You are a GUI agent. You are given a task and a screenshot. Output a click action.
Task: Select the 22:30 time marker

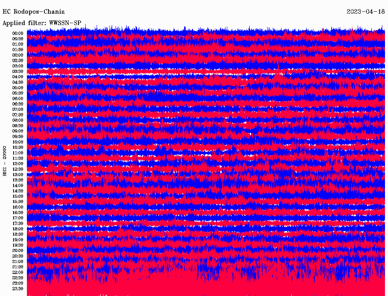click(x=18, y=278)
